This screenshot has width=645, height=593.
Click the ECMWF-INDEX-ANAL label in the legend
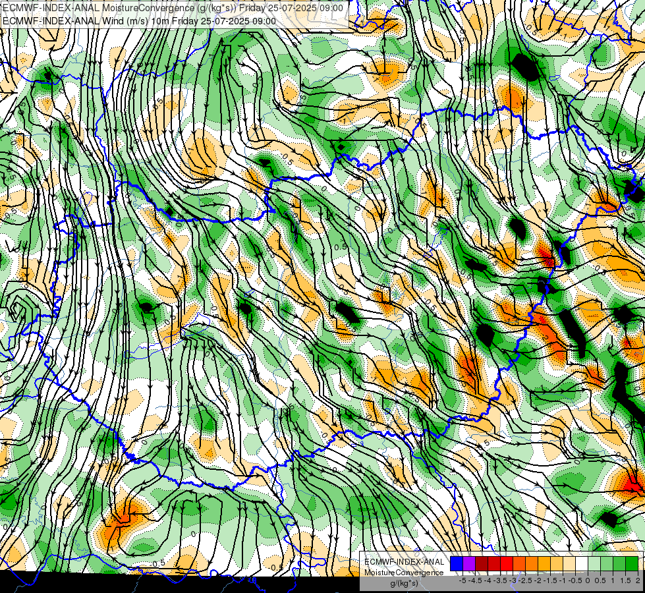(405, 562)
